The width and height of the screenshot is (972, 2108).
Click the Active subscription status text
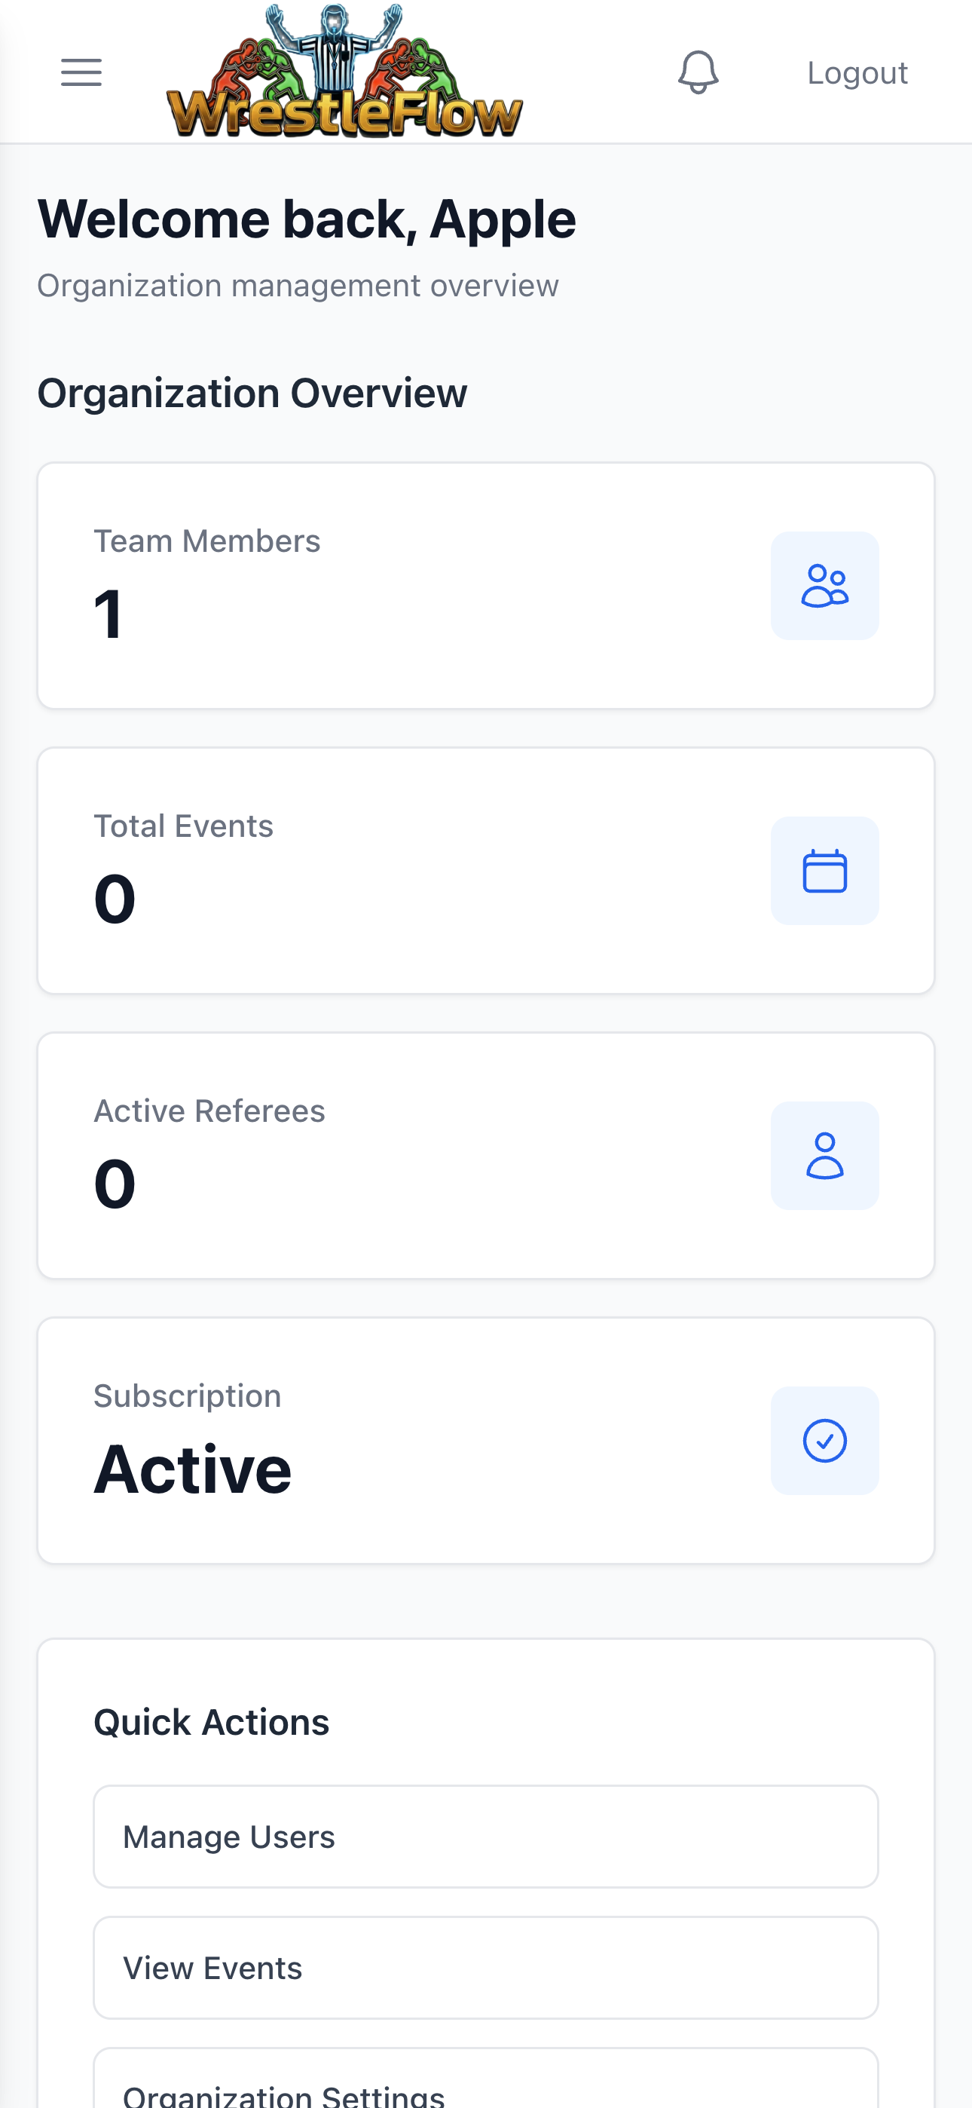click(192, 1469)
